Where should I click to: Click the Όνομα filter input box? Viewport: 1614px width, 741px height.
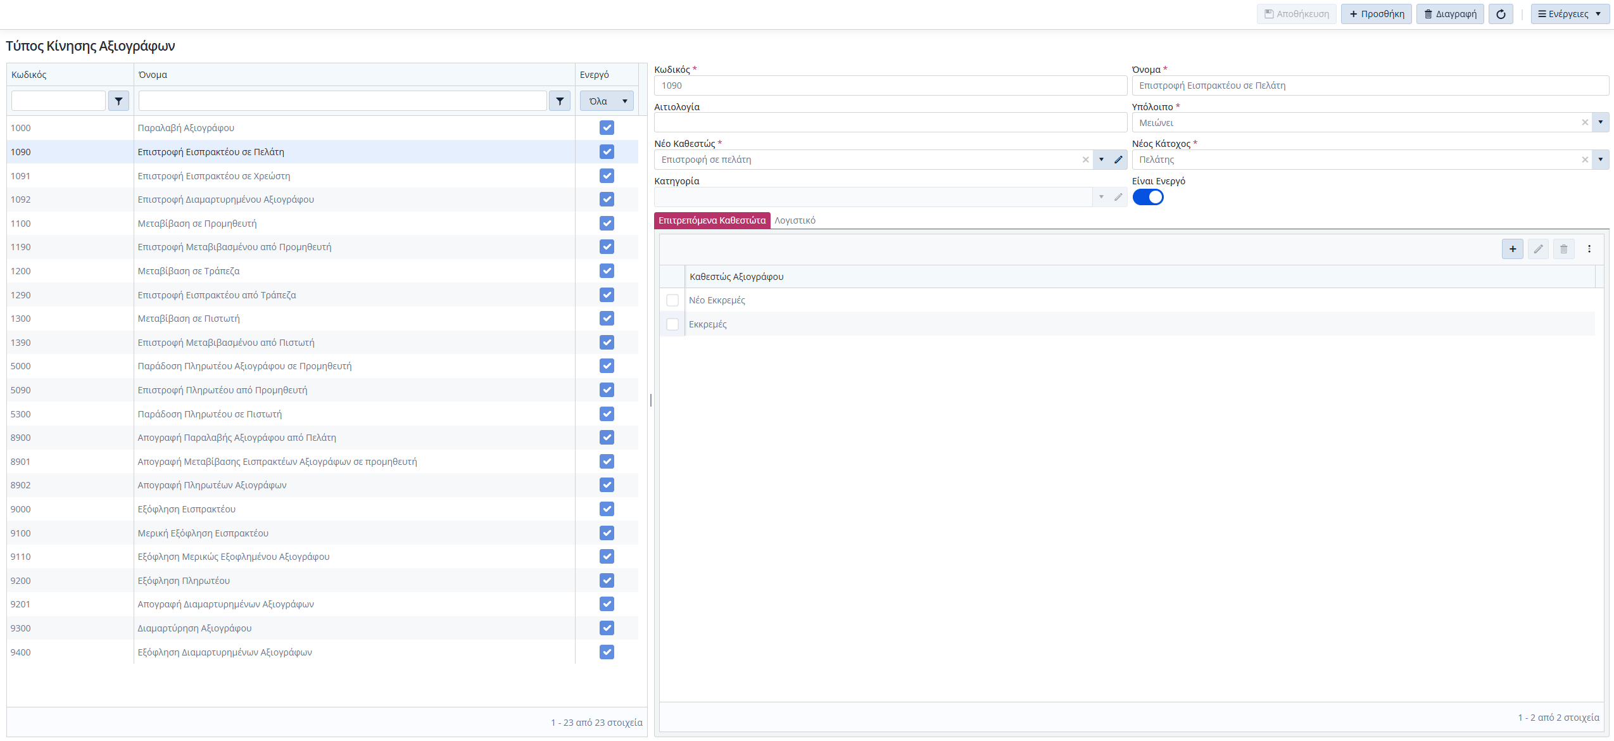tap(343, 101)
